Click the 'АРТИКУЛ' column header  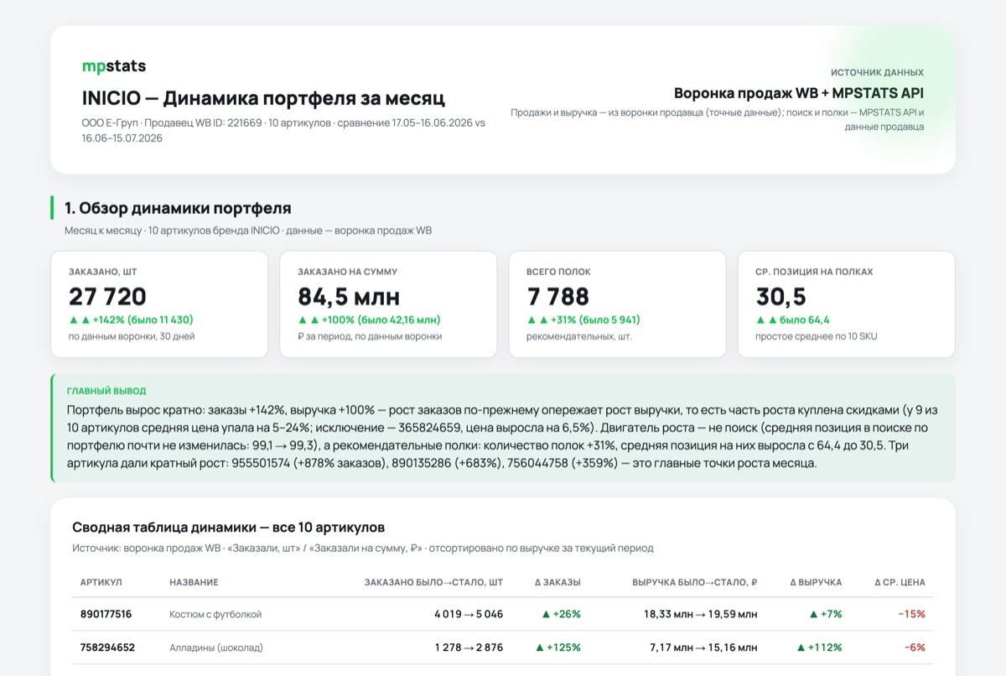pos(101,582)
